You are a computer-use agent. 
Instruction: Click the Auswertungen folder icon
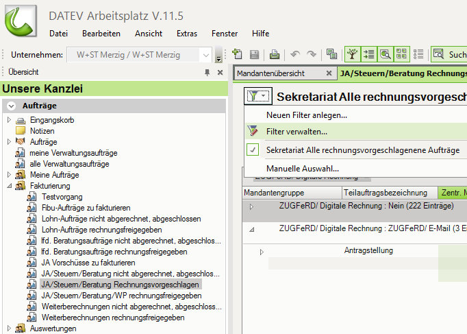(21, 329)
